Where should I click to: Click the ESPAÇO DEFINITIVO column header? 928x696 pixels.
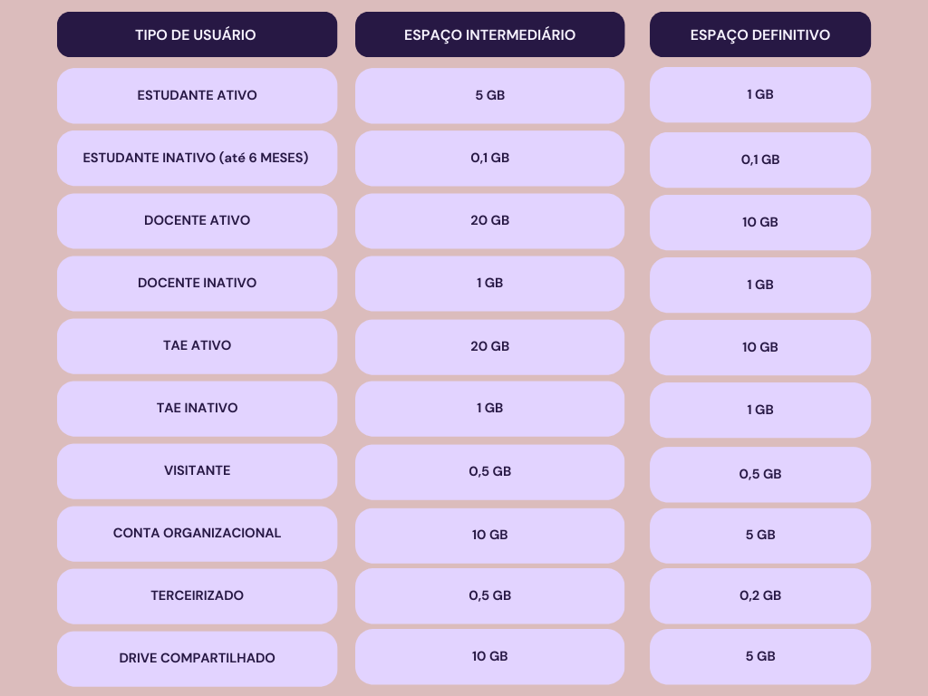(x=759, y=34)
